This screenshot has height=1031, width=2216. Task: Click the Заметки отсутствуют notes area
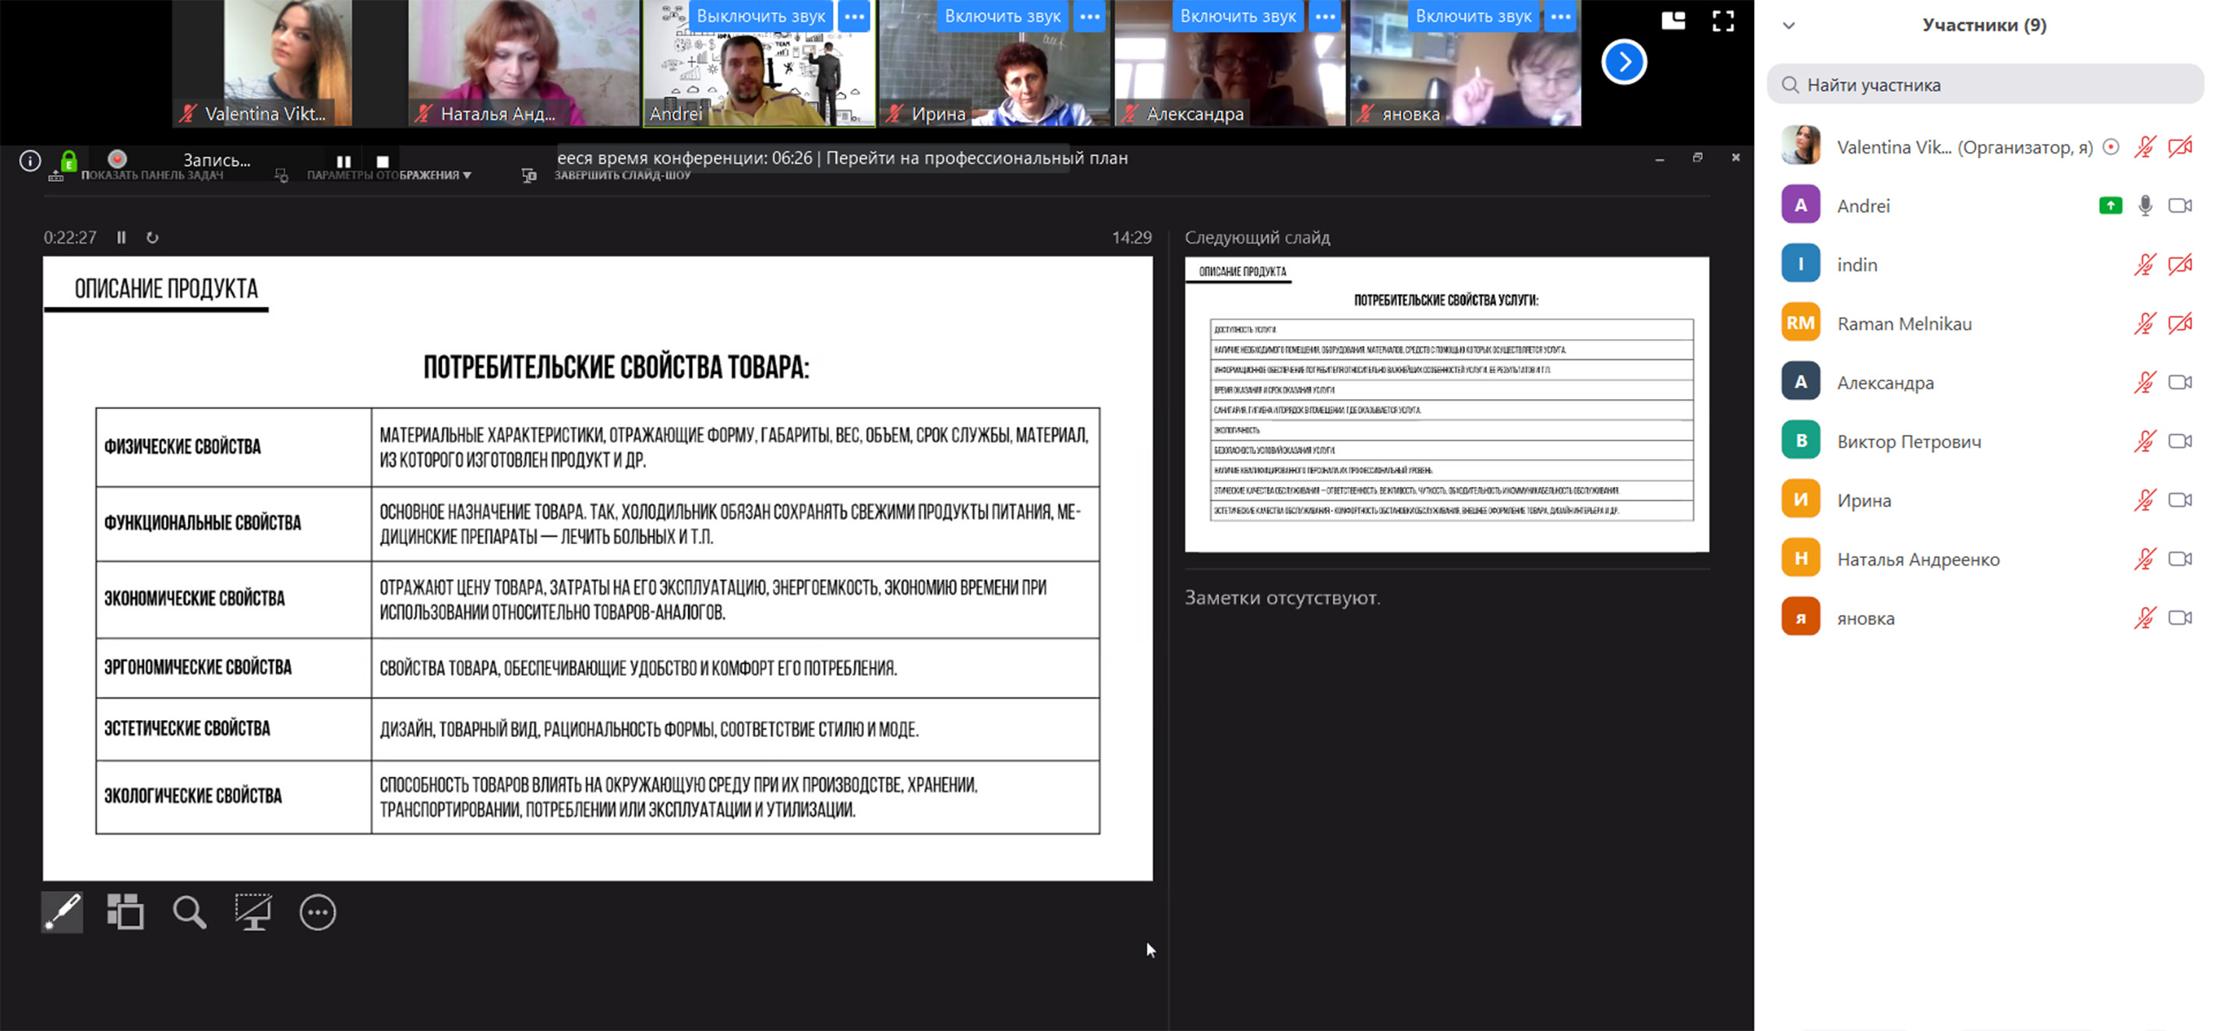pyautogui.click(x=1283, y=597)
